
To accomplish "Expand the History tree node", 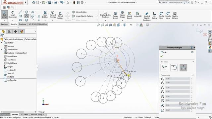I will click(1, 43).
